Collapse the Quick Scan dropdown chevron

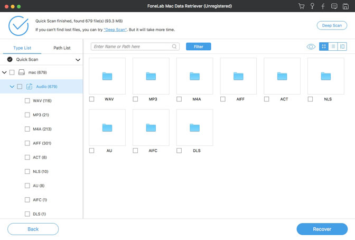click(x=78, y=60)
